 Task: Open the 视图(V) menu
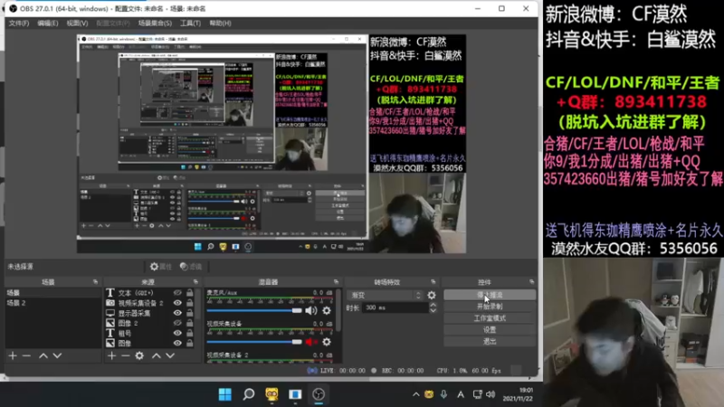pos(77,24)
